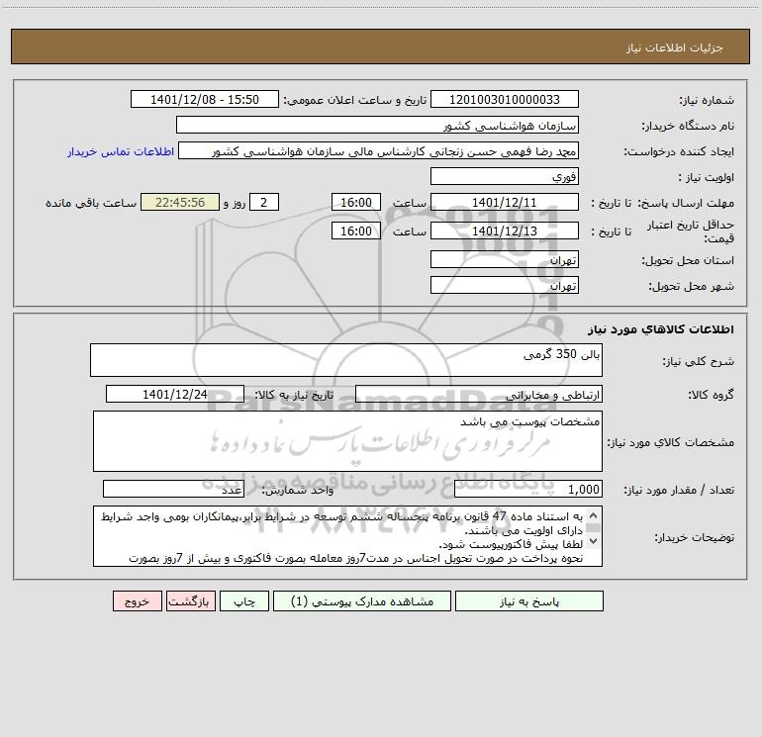
Task: Click request creator name field
Action: click(379, 150)
